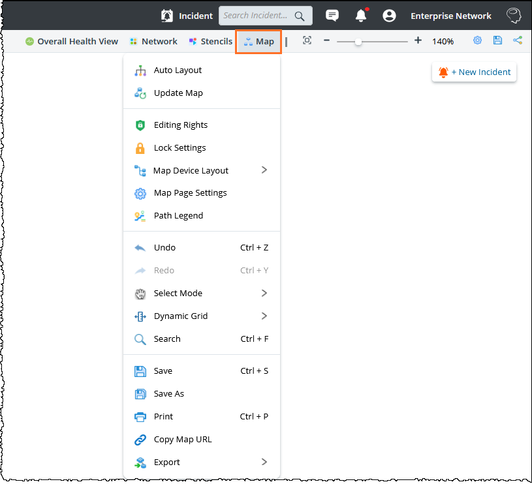
Task: Open the user account profile icon
Action: click(389, 16)
